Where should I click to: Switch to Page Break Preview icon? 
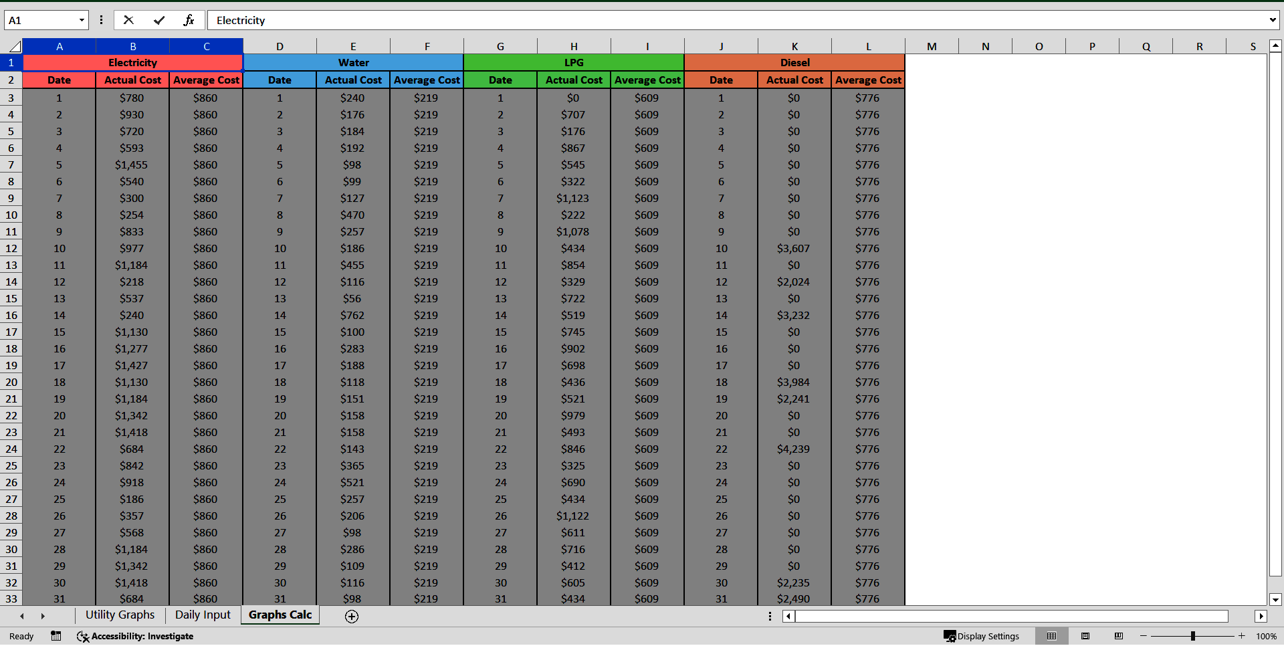pos(1119,636)
